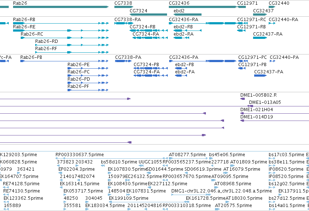
Task: Click EST AT16079.5prime
Action: click(241, 169)
